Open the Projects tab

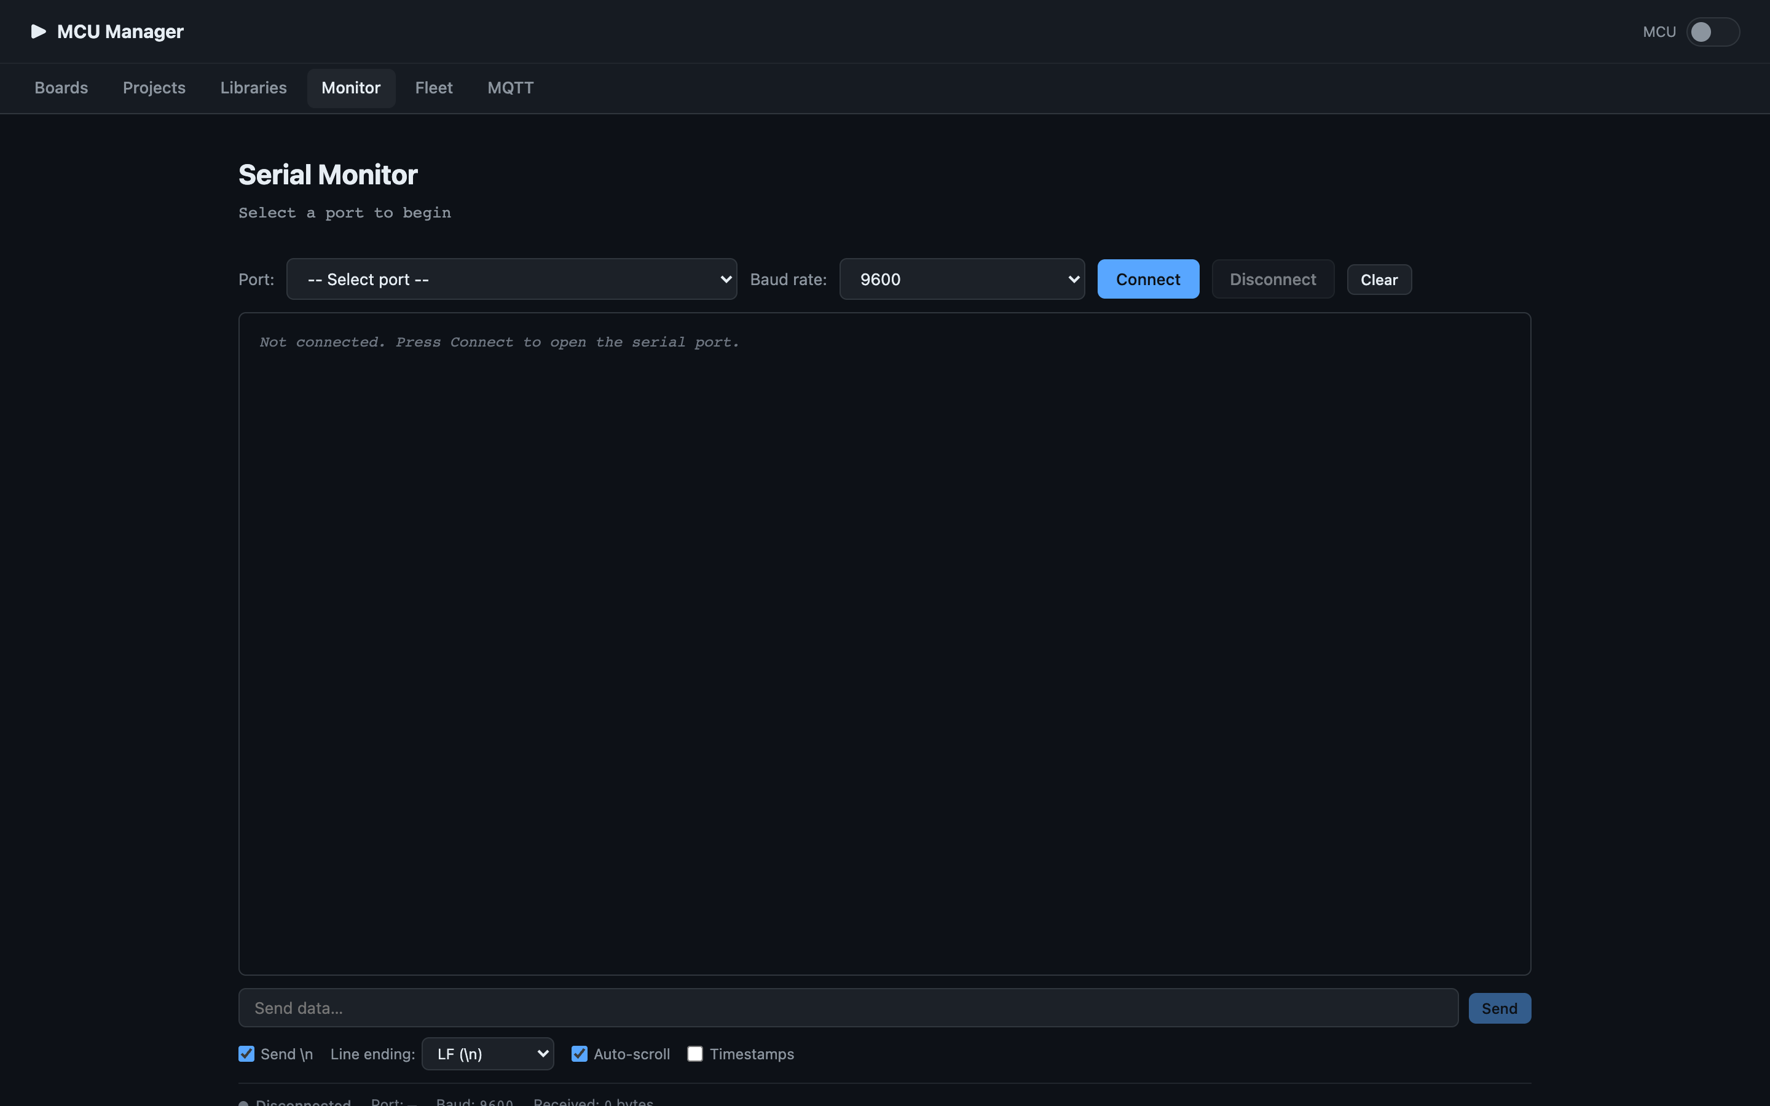(x=154, y=88)
